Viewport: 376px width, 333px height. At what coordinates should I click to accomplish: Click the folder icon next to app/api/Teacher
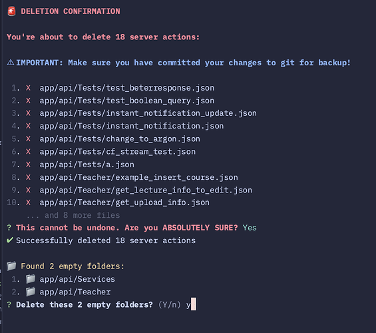(x=31, y=292)
